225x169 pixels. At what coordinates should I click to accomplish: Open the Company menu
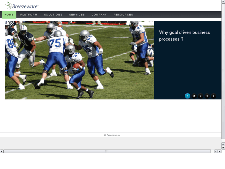click(x=99, y=15)
